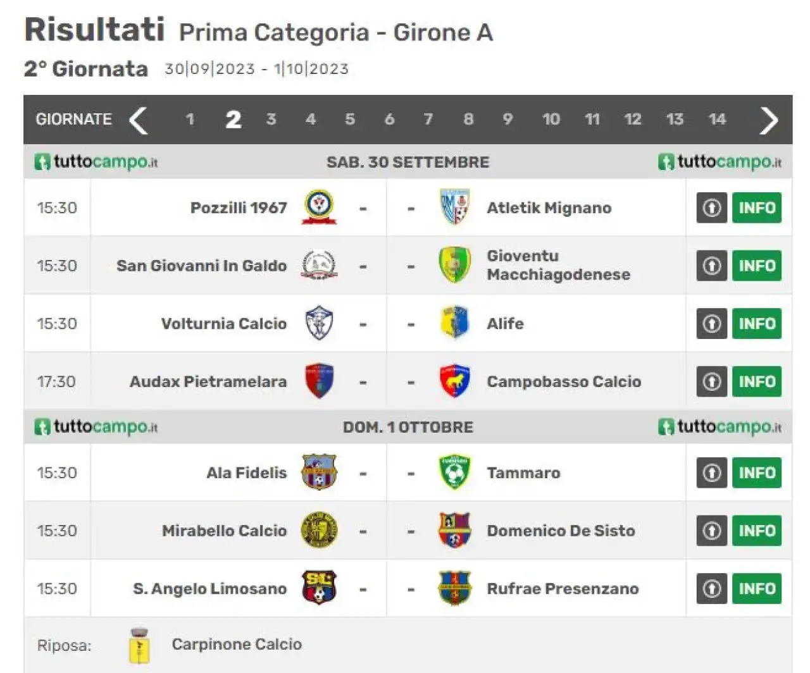The image size is (810, 673).
Task: Click upload result icon for Ala Fidelis match
Action: point(712,472)
